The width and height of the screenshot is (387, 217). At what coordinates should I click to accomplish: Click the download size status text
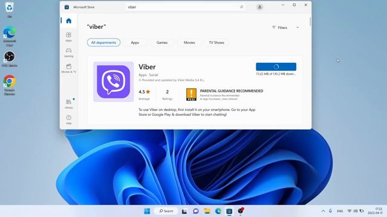point(276,74)
